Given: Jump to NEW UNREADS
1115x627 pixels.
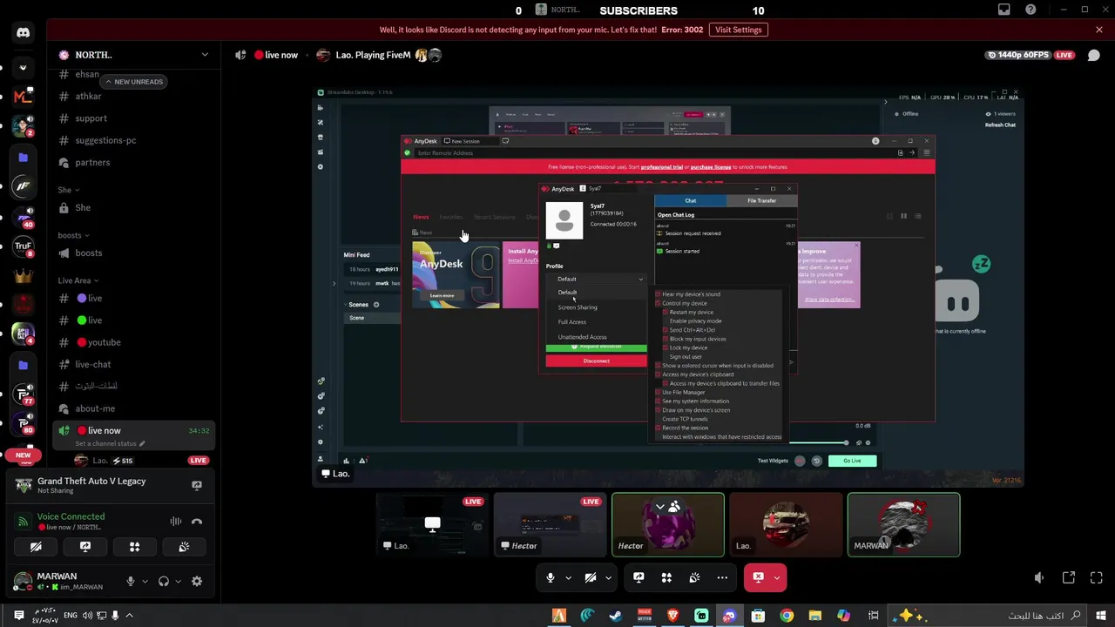Looking at the screenshot, I should point(132,82).
